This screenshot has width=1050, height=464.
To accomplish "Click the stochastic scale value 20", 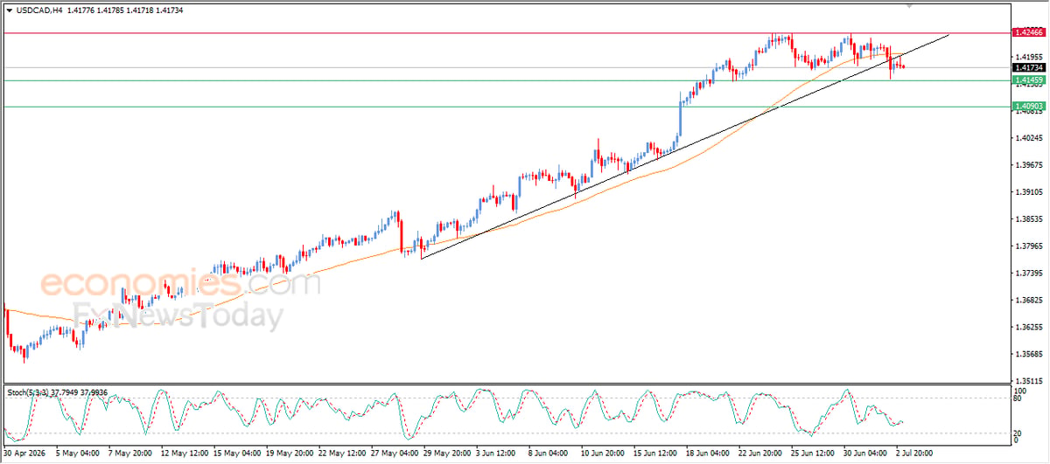I will [1018, 433].
